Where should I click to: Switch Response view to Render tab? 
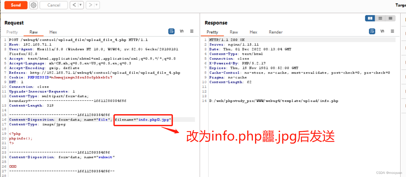click(276, 32)
